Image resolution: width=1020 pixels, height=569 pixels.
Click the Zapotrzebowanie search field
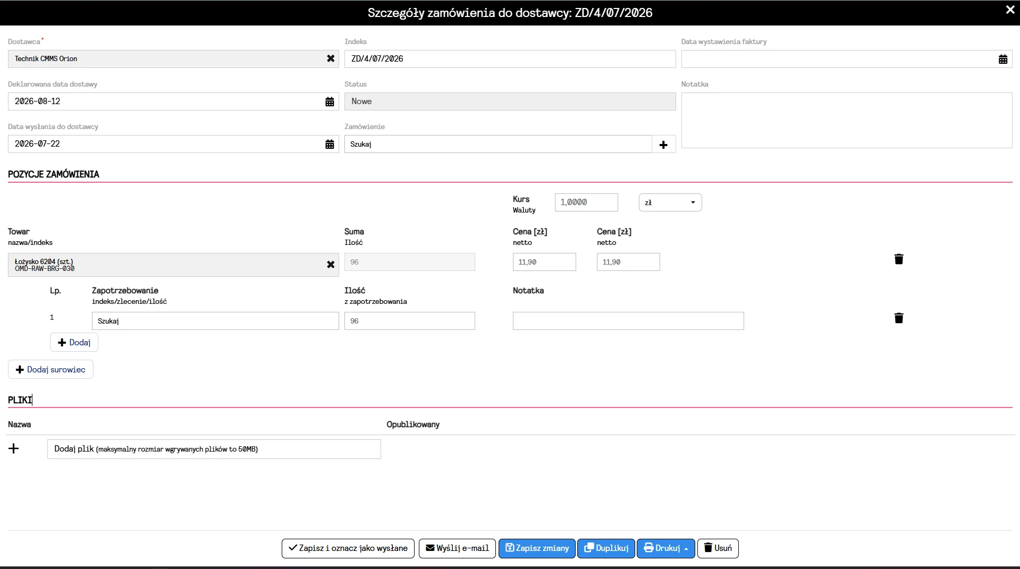[215, 321]
